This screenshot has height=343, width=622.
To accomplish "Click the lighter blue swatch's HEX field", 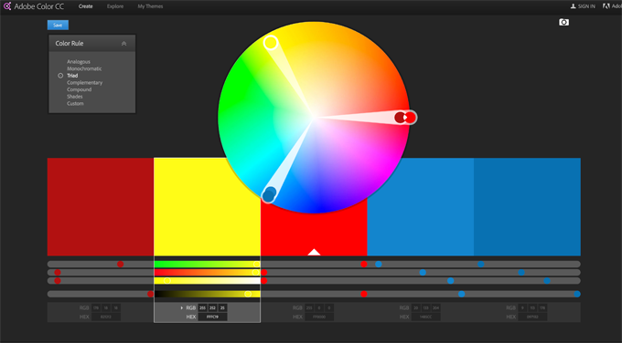I will coord(426,317).
